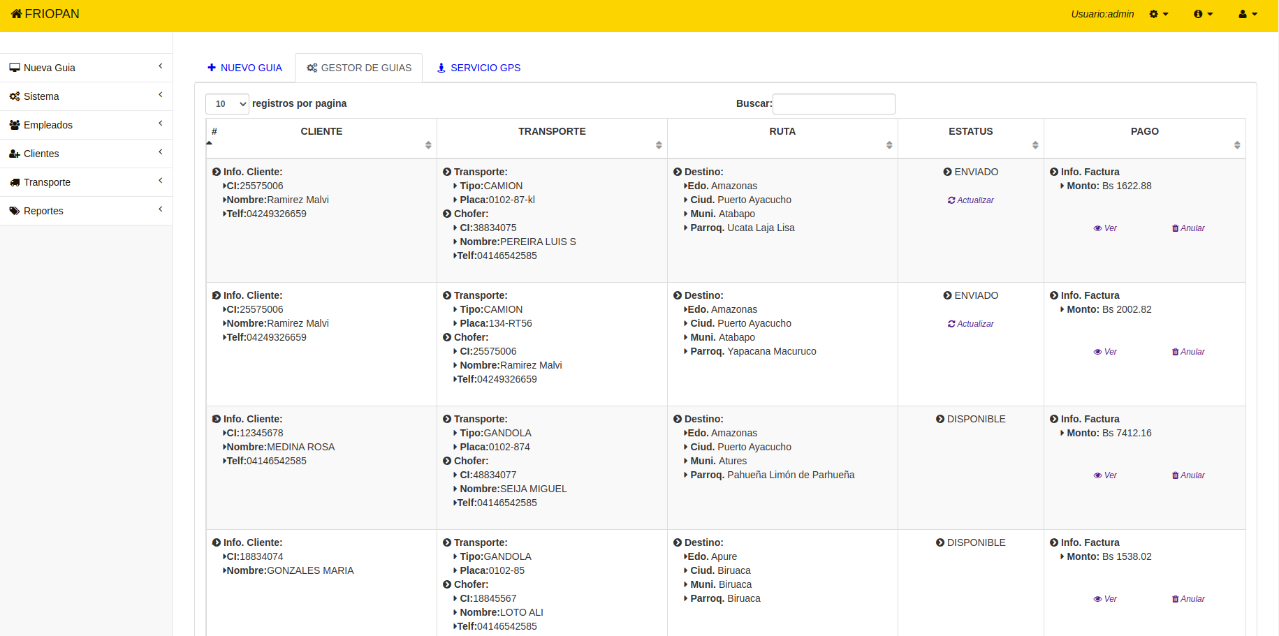Image resolution: width=1279 pixels, height=636 pixels.
Task: View invoice for Monto Bs 1538.02
Action: pyautogui.click(x=1105, y=599)
